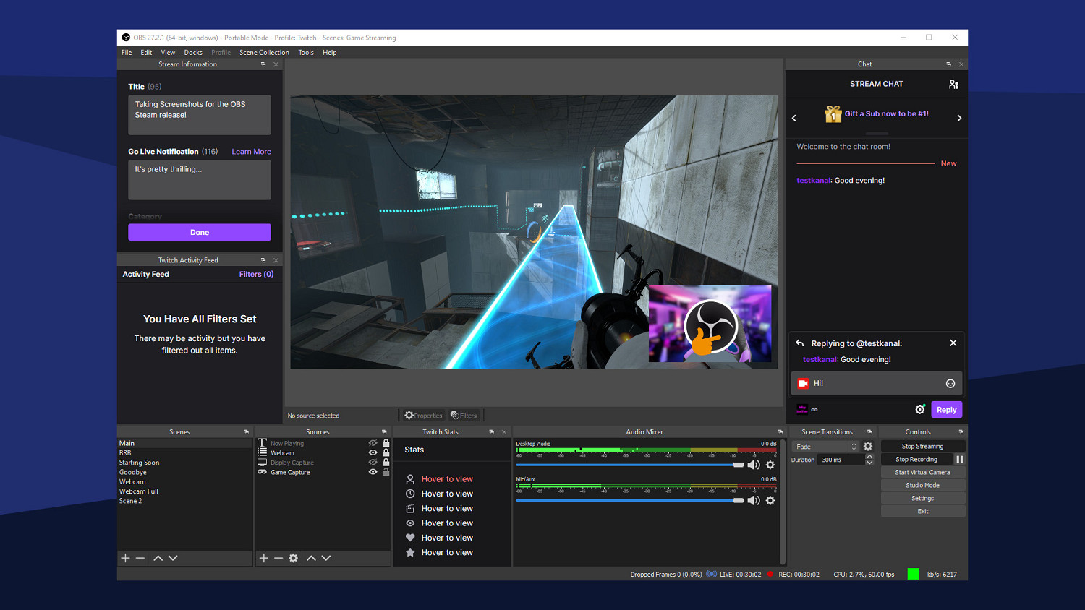Show the Display Capture source

point(373,463)
